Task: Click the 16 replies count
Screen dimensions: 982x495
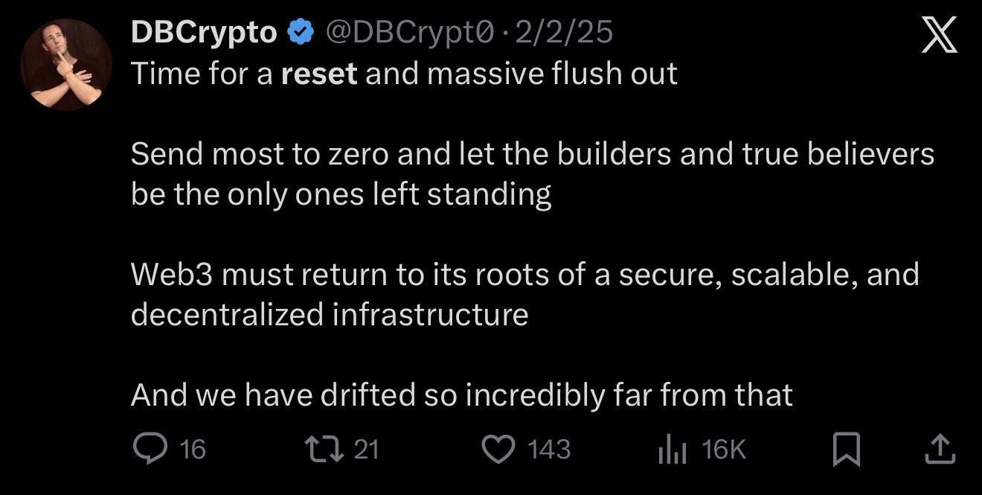Action: coord(193,450)
